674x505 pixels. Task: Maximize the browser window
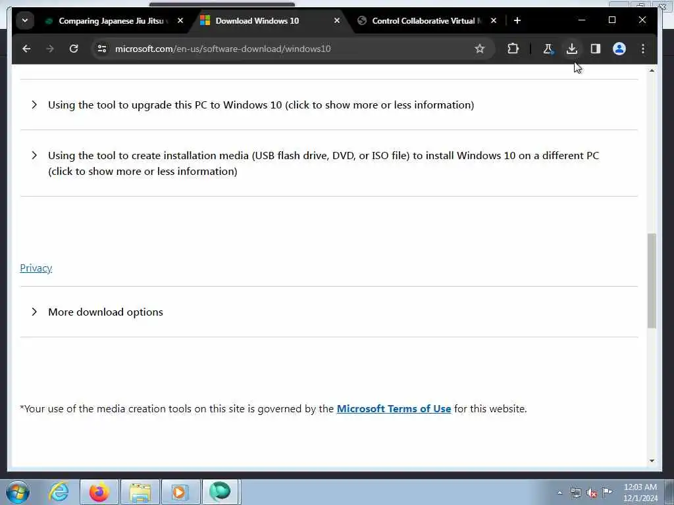pyautogui.click(x=612, y=20)
